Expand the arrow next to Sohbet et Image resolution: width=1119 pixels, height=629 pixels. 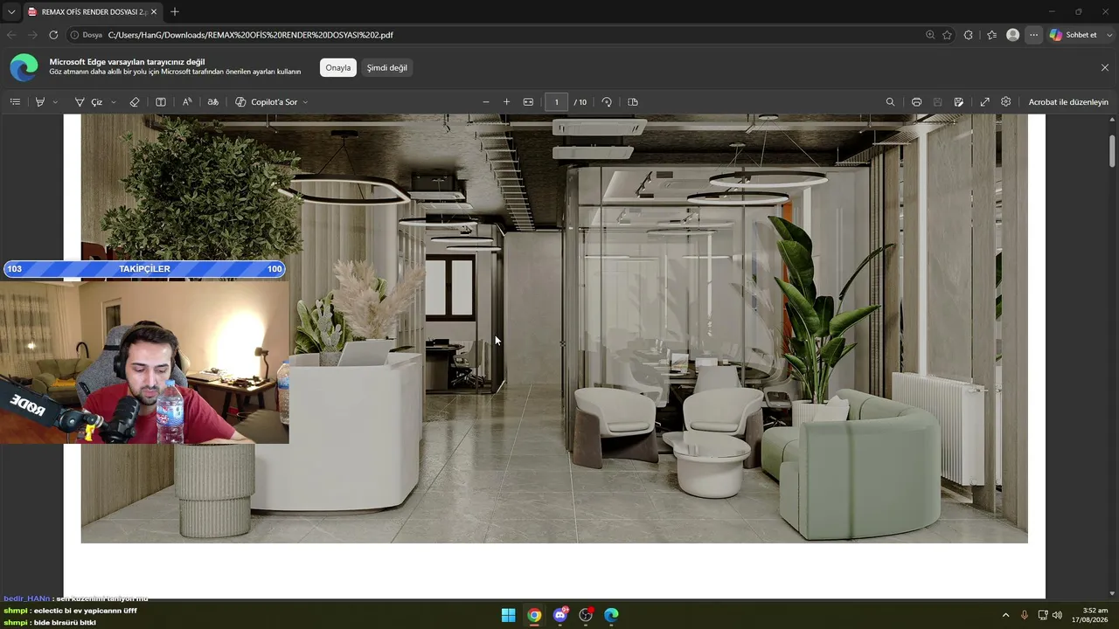pos(1109,35)
